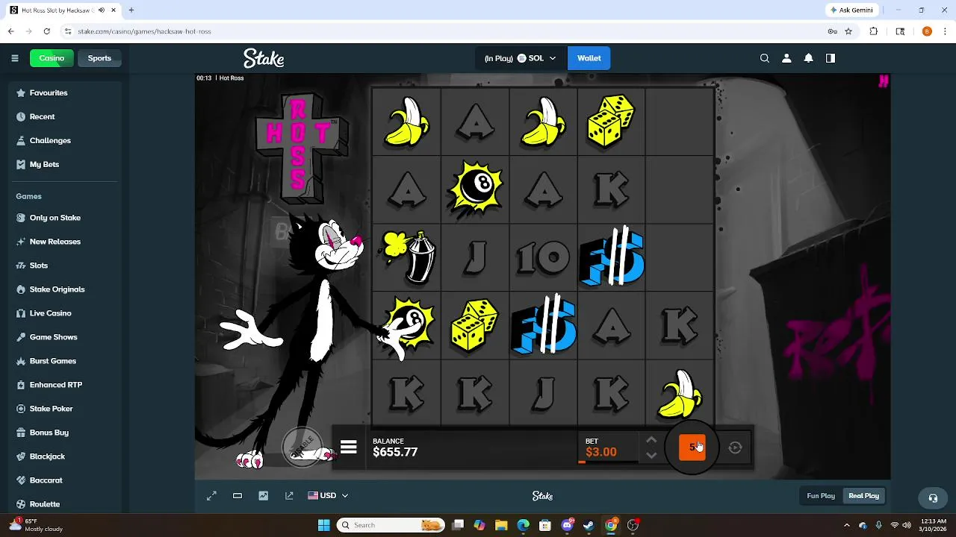Screen dimensions: 956x537
Task: Open live stats chart icon
Action: pyautogui.click(x=263, y=496)
